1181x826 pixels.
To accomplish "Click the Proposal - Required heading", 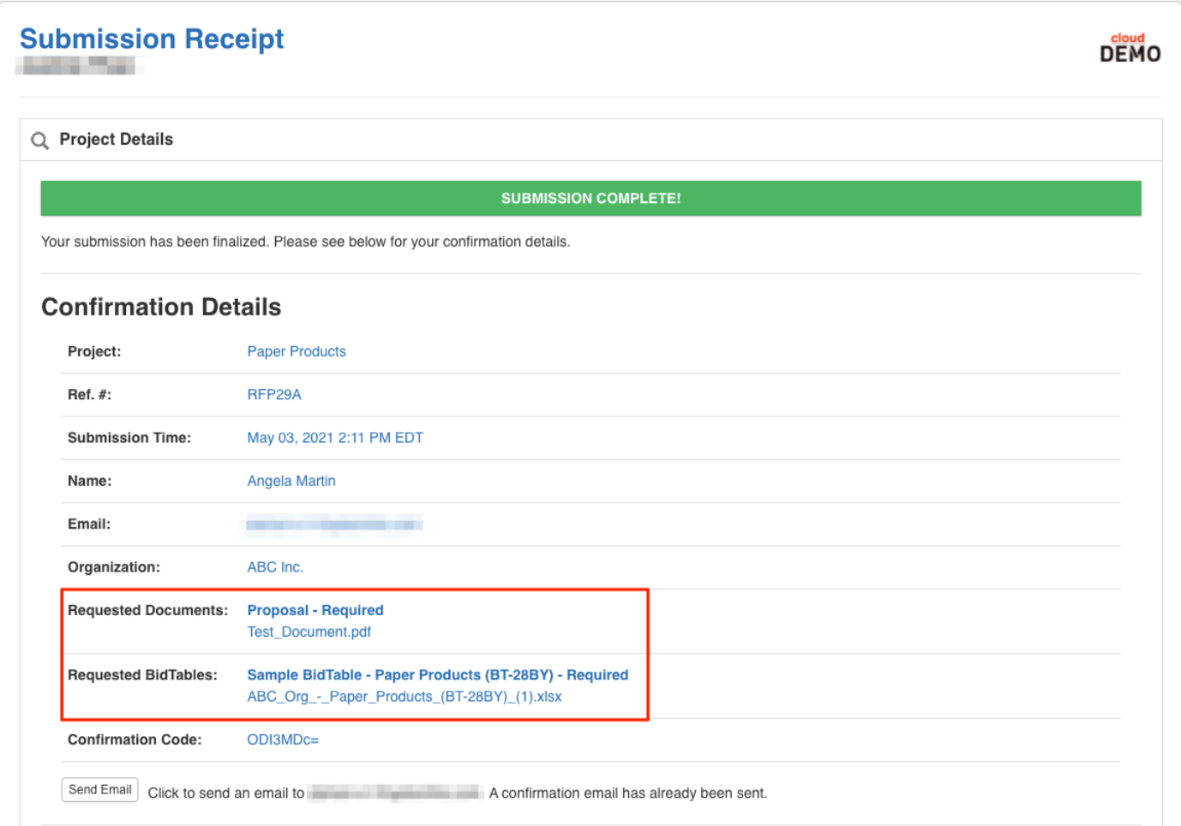I will point(315,610).
